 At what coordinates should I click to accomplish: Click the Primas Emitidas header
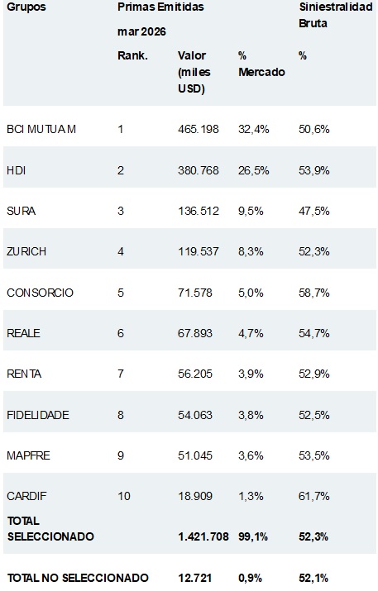[x=160, y=7]
